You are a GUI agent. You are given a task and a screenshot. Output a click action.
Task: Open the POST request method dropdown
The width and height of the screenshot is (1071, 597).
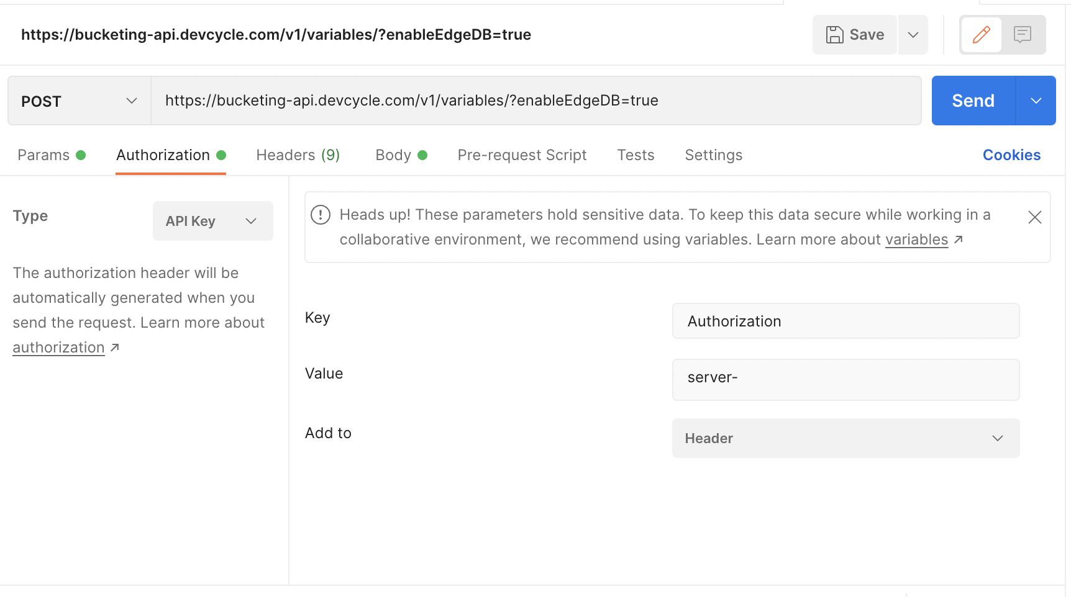pyautogui.click(x=79, y=101)
